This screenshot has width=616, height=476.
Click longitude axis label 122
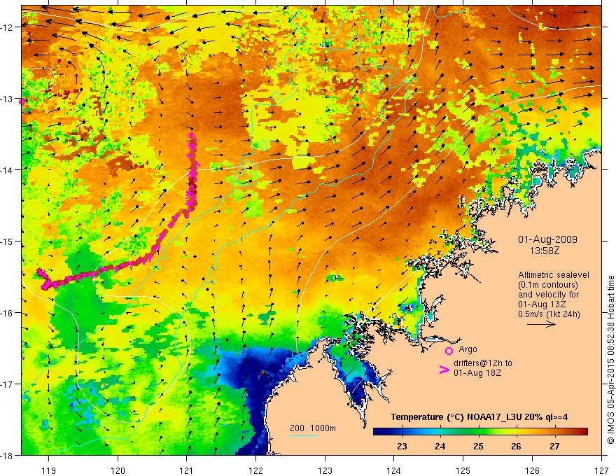click(255, 470)
